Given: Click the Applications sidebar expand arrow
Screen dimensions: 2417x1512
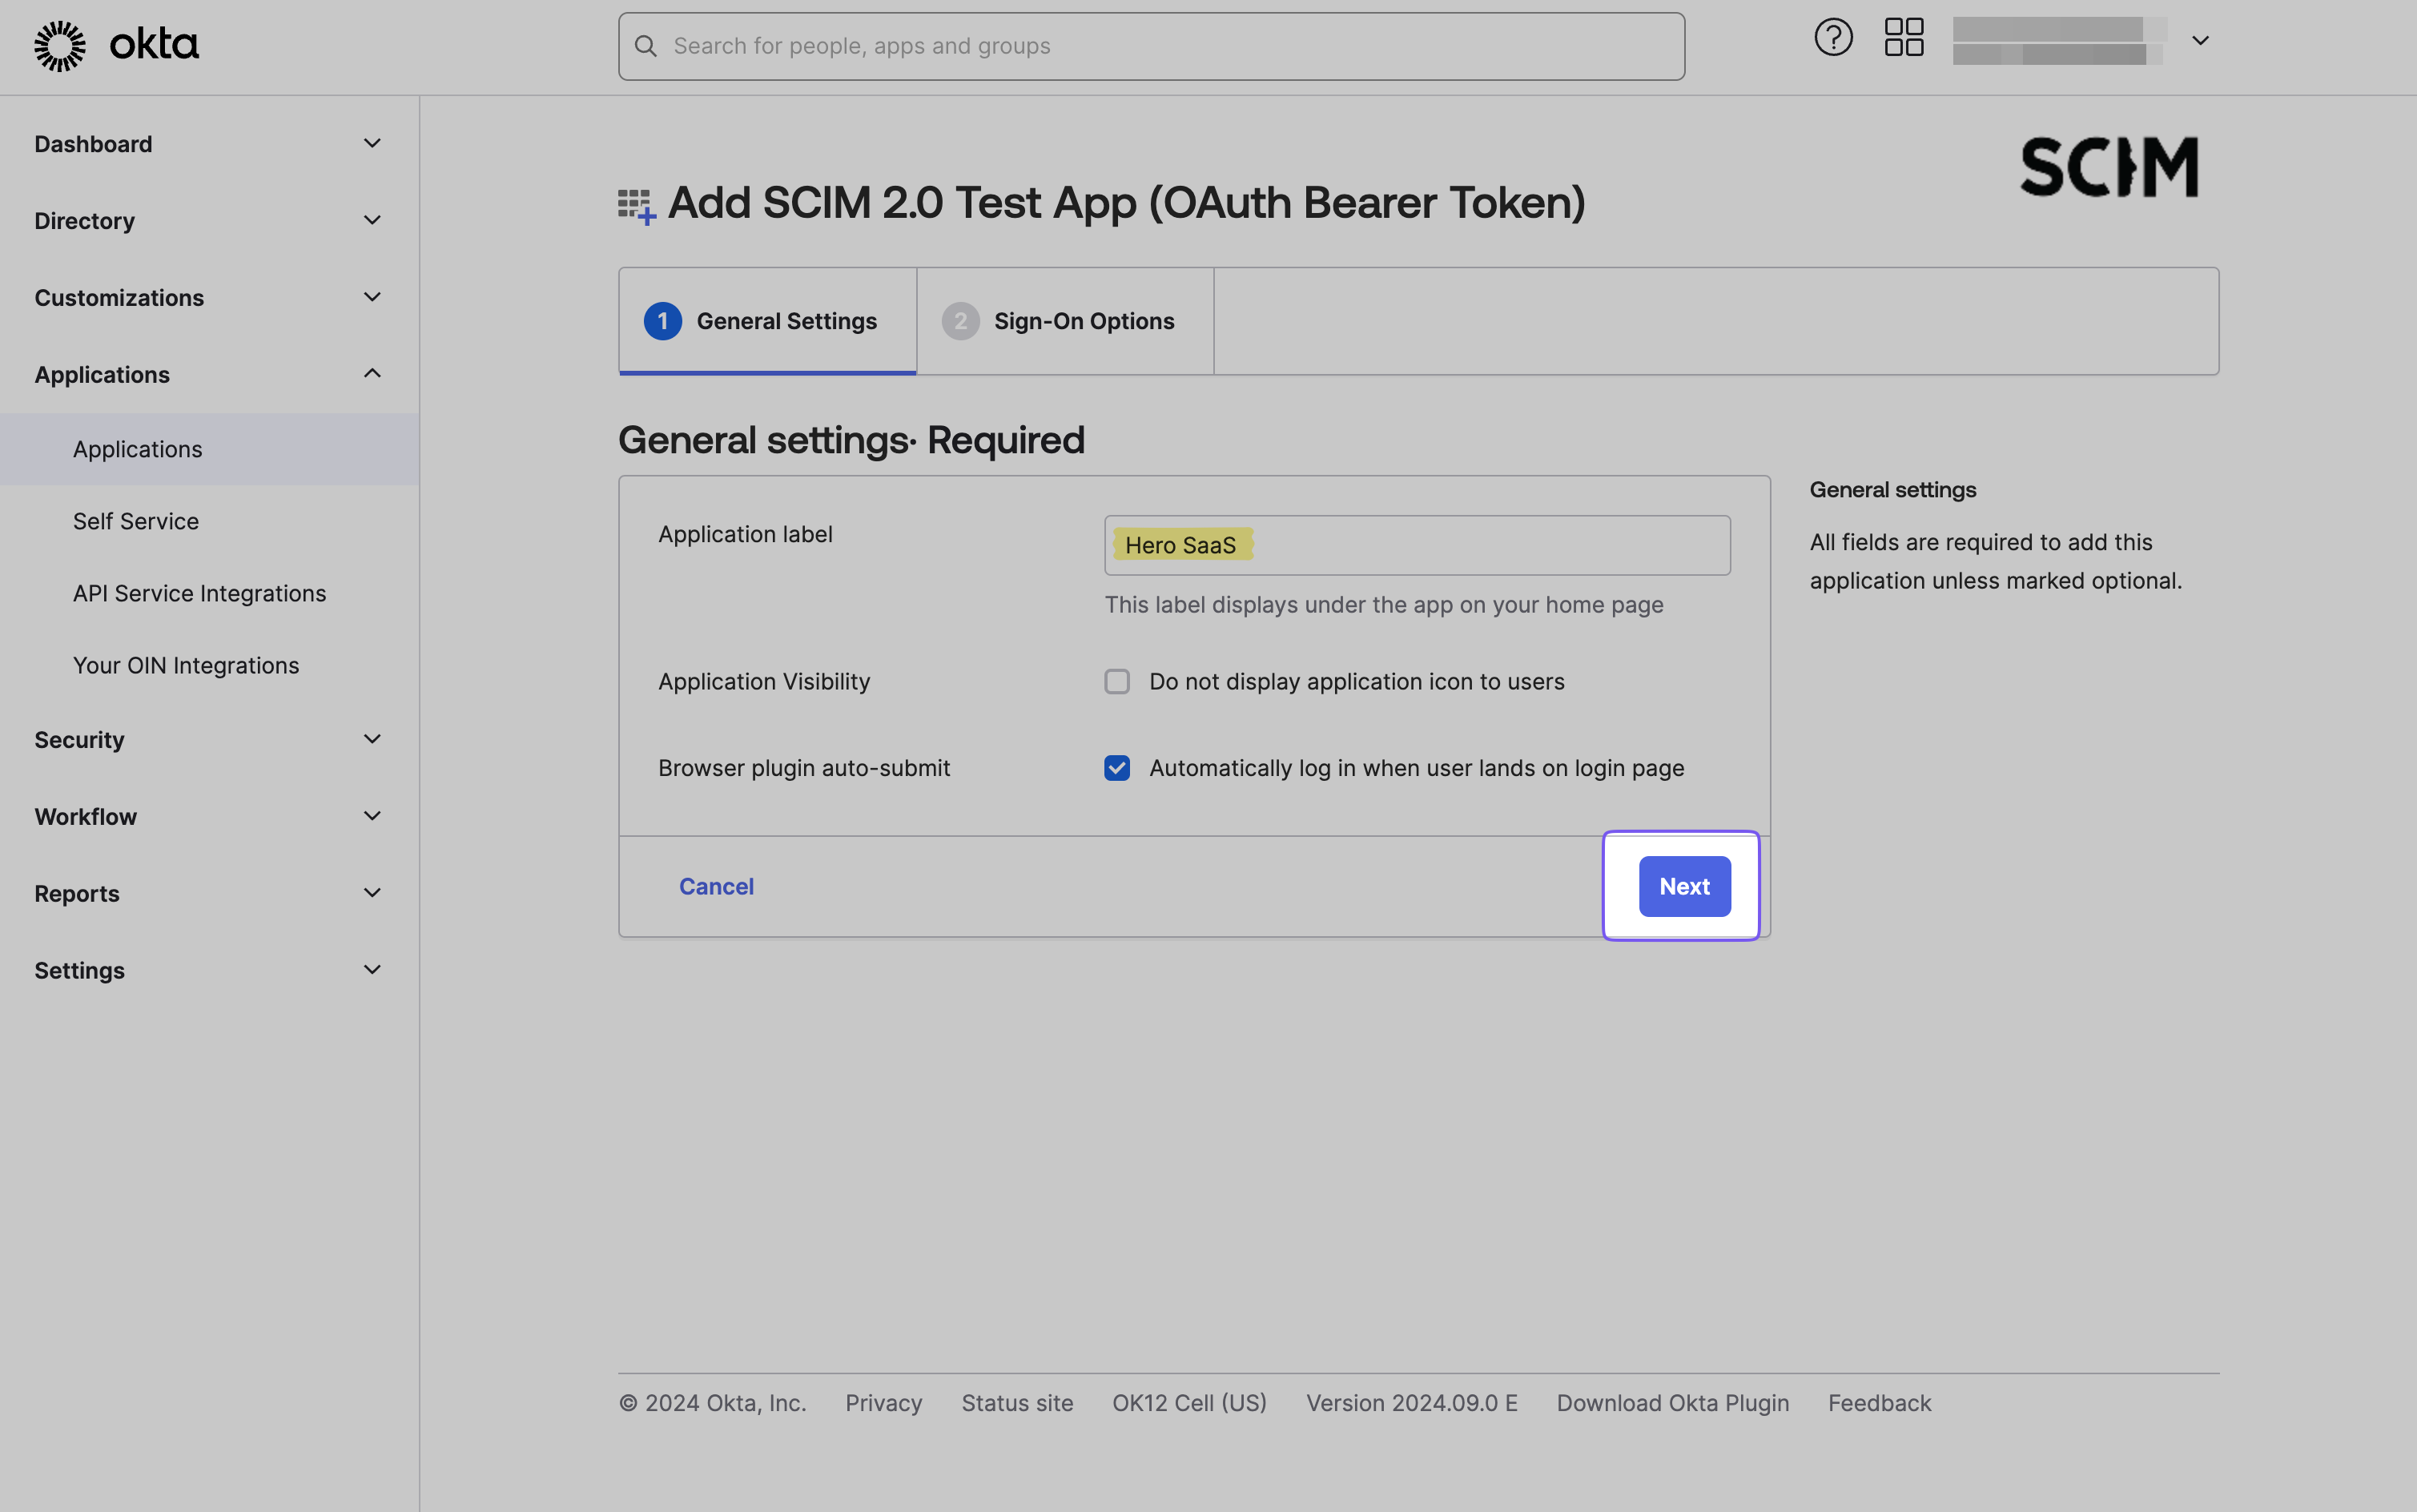Looking at the screenshot, I should (x=372, y=372).
